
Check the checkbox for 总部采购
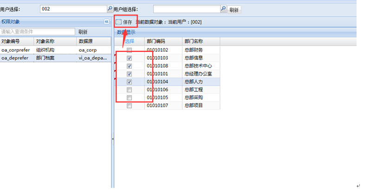pos(130,97)
